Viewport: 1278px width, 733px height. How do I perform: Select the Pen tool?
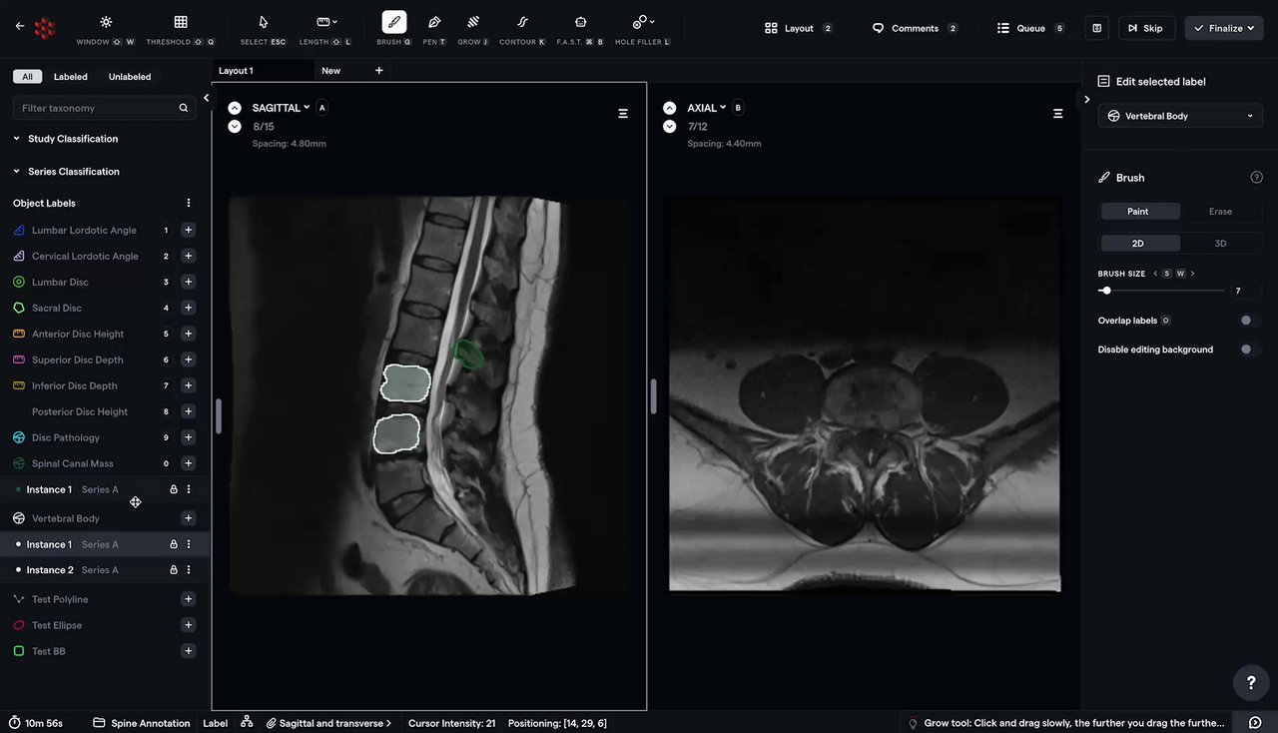[433, 28]
